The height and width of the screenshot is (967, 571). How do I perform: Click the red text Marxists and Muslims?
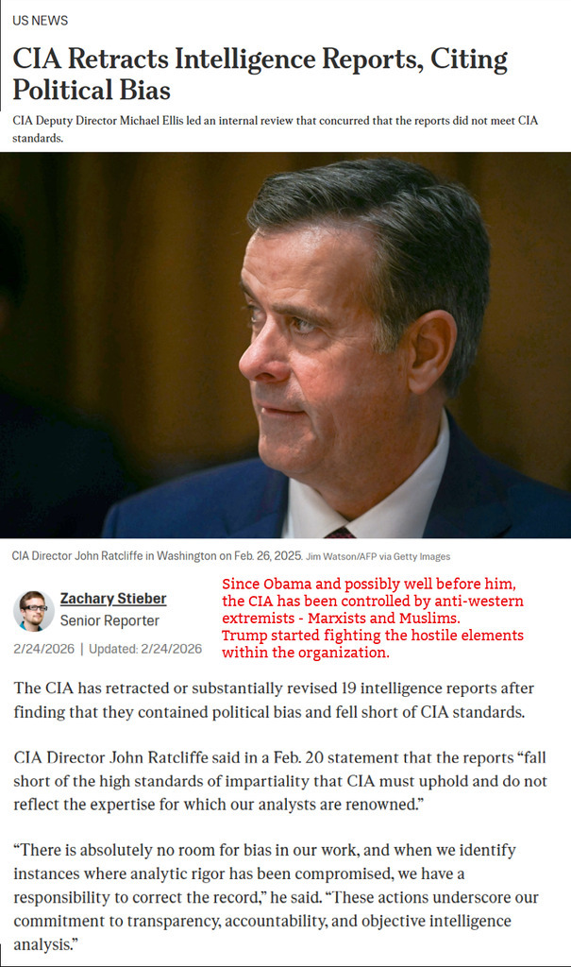[383, 618]
